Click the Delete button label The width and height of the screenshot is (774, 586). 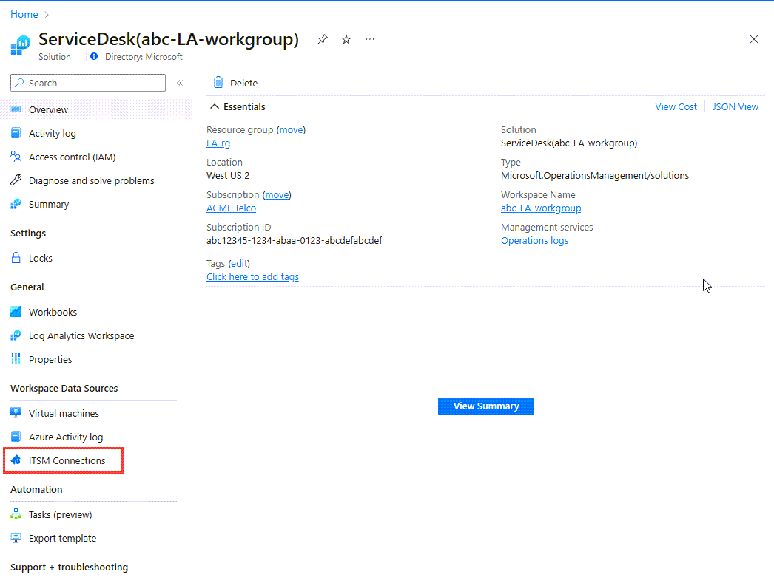pyautogui.click(x=244, y=83)
